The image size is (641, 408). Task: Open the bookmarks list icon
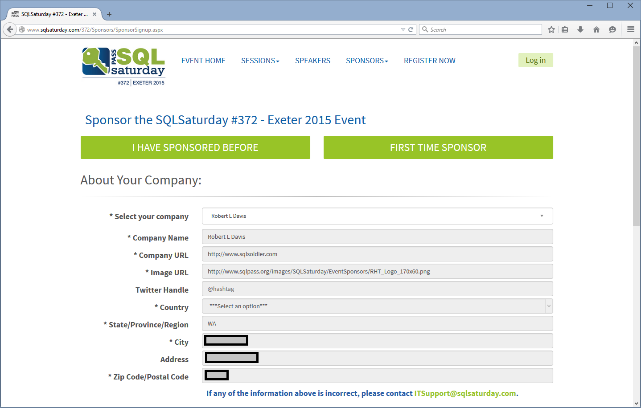pos(565,29)
